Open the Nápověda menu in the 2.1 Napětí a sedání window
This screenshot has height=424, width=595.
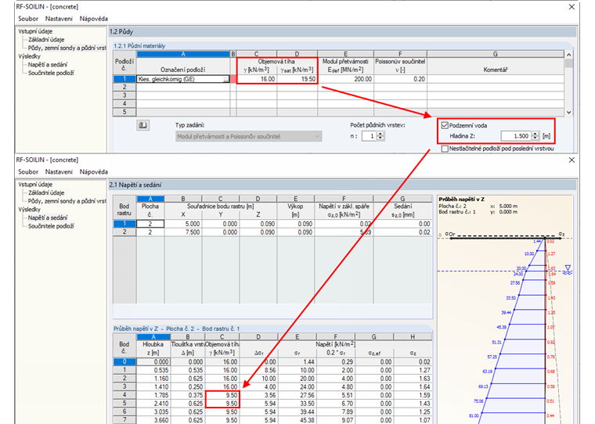tap(93, 171)
